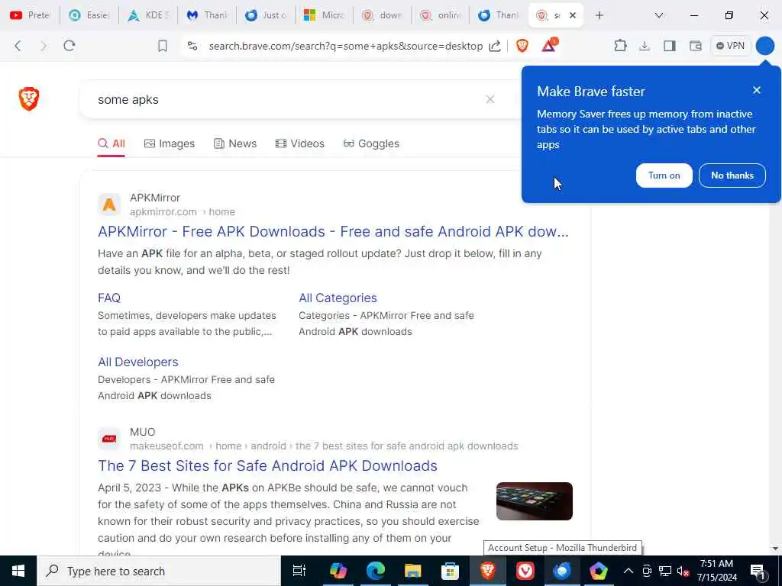Image resolution: width=782 pixels, height=586 pixels.
Task: Click No thanks in Memory Saver popup
Action: click(x=732, y=175)
